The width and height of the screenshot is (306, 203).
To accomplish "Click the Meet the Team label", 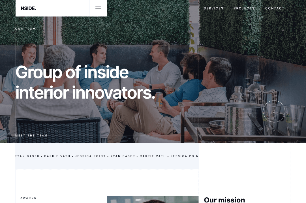I will tap(31, 135).
